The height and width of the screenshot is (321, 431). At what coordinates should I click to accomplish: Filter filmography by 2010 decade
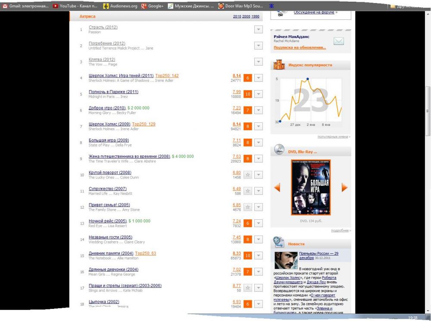237,16
